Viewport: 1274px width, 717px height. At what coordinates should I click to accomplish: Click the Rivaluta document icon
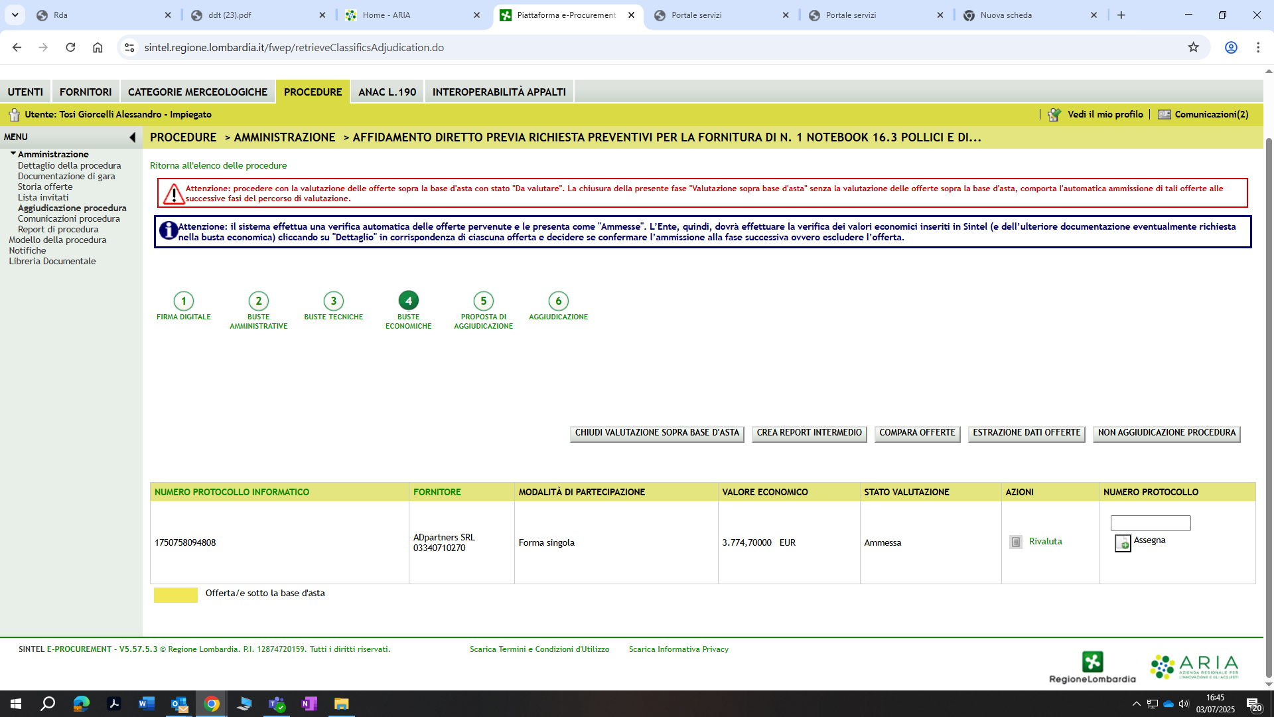point(1015,542)
